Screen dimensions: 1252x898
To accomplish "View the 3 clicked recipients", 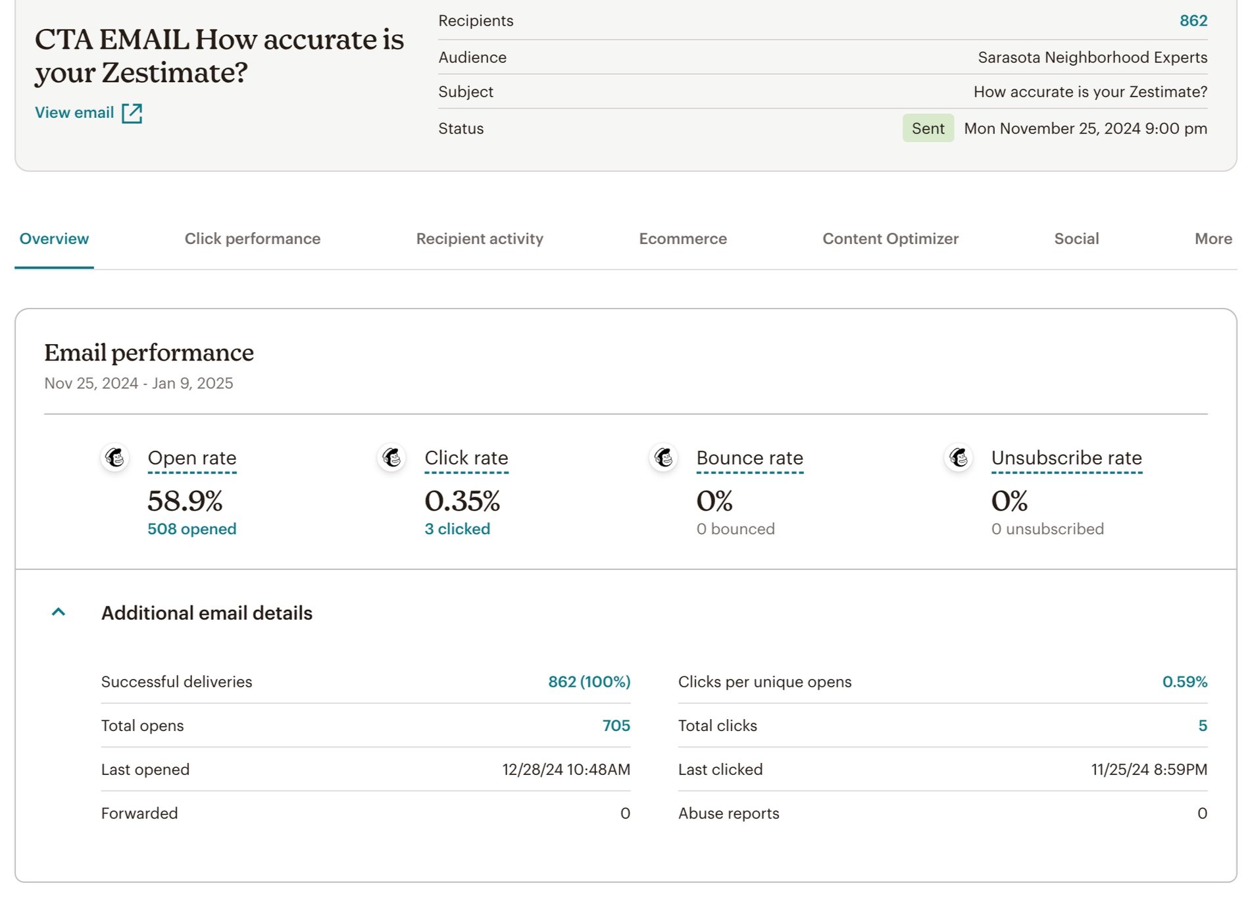I will (x=457, y=529).
